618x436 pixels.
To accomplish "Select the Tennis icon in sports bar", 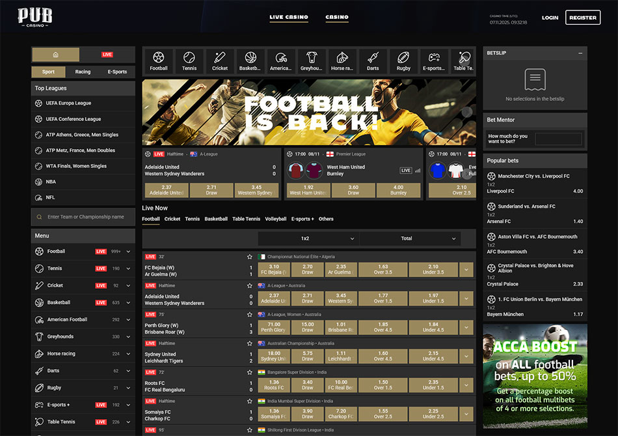I will tap(189, 61).
